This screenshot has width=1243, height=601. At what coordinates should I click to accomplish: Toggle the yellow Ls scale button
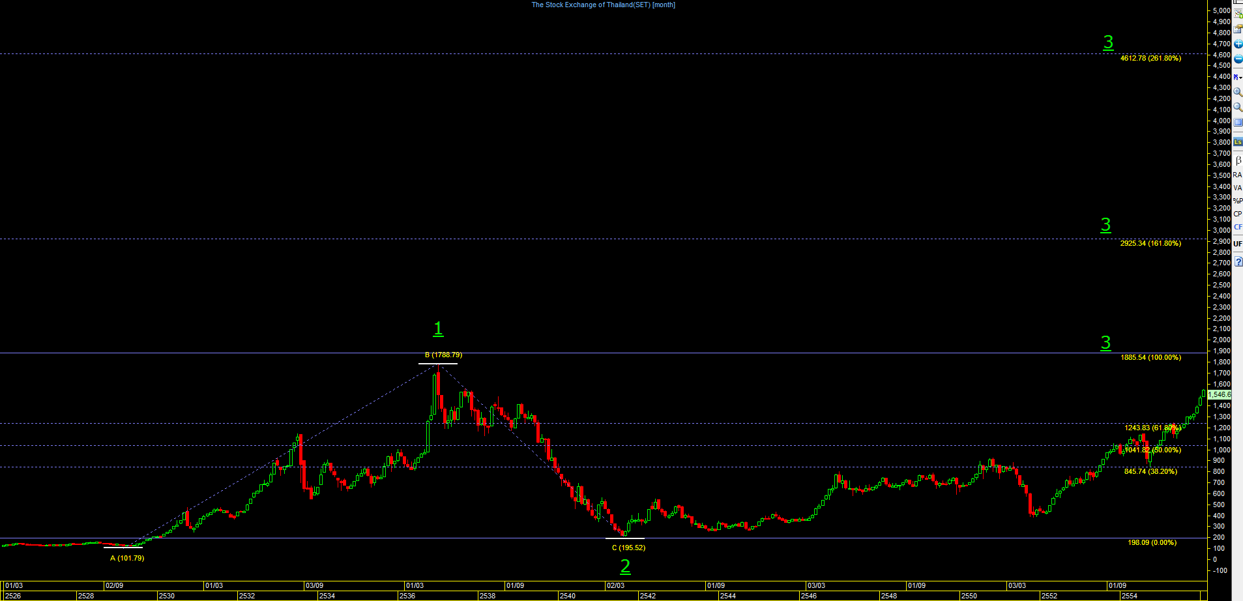point(1238,142)
